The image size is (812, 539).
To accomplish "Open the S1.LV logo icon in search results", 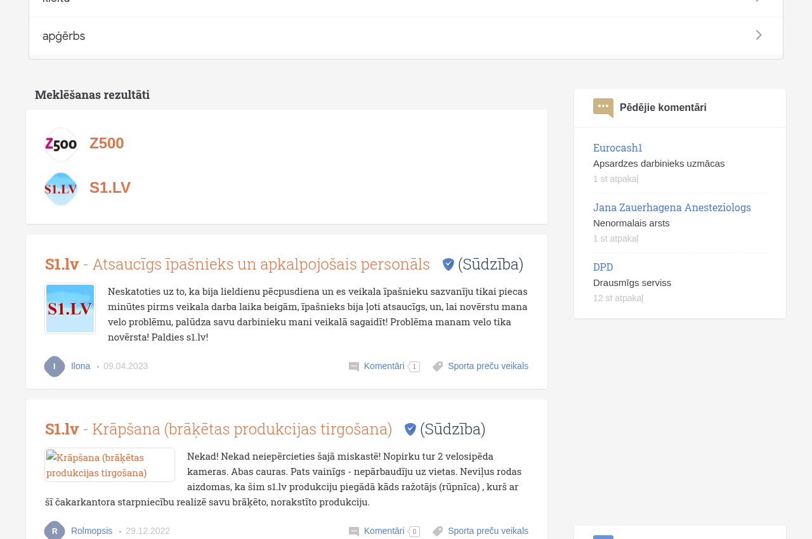I will (x=61, y=189).
